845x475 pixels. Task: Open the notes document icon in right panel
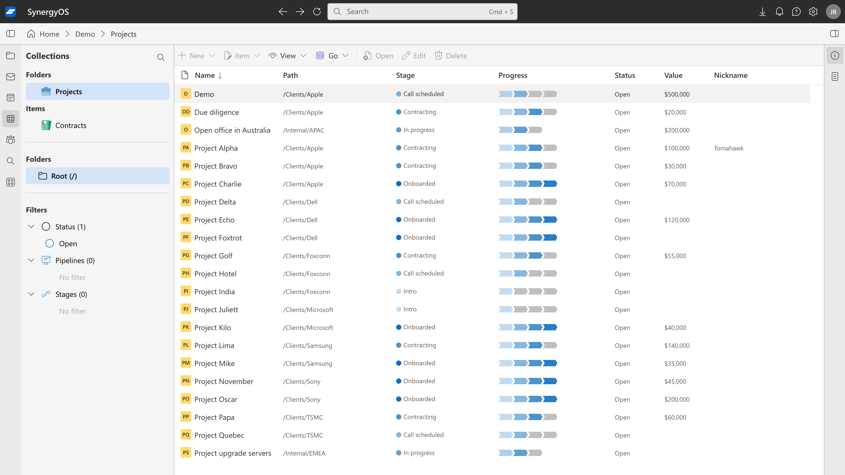coord(835,77)
